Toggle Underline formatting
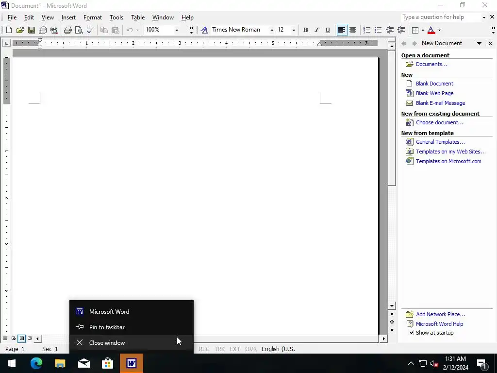Viewport: 497px width, 373px height. [x=328, y=30]
